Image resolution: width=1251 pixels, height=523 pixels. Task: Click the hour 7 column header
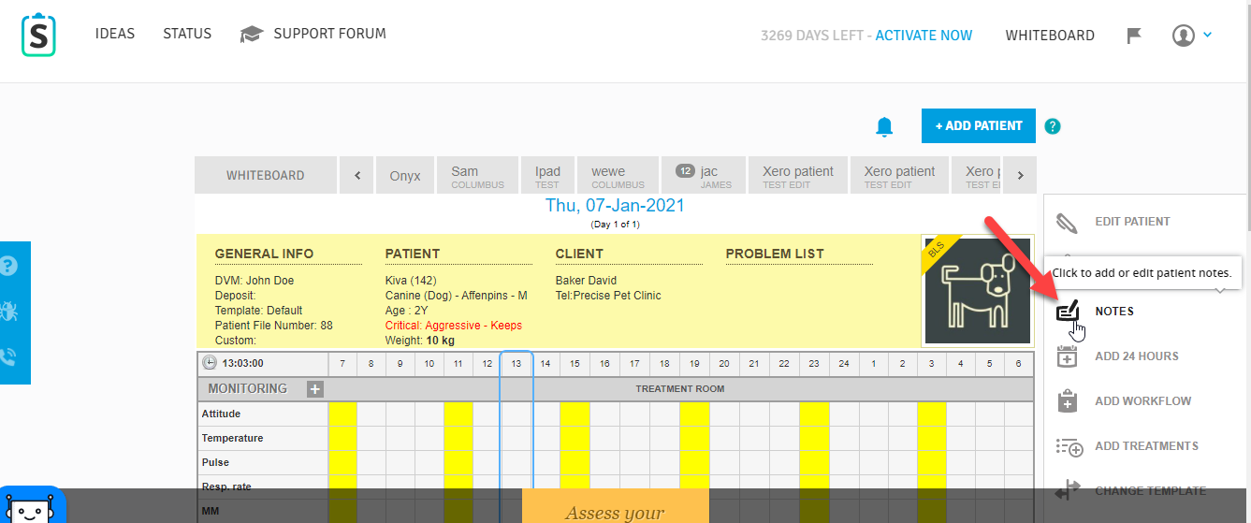pyautogui.click(x=342, y=363)
